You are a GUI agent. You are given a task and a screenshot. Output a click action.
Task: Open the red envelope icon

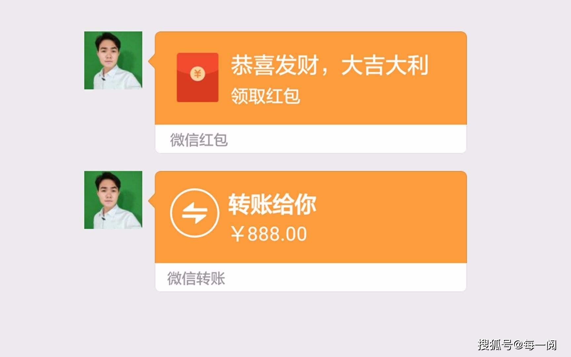198,77
